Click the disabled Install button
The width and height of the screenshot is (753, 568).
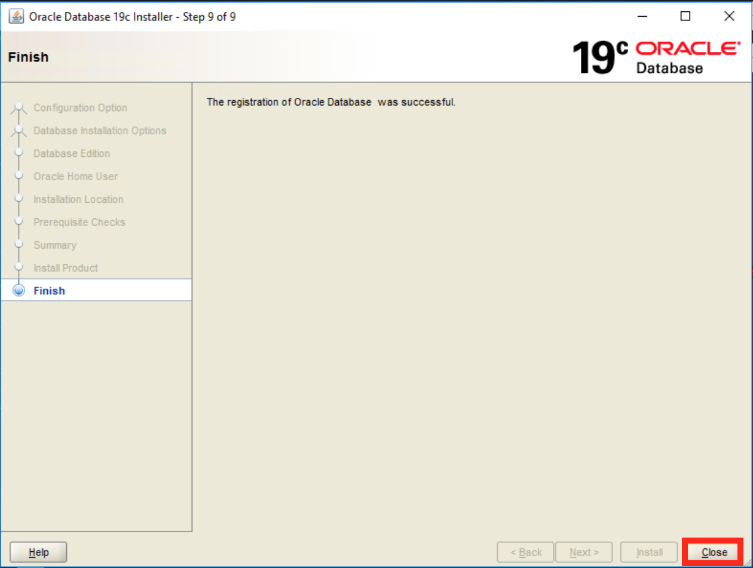(649, 552)
